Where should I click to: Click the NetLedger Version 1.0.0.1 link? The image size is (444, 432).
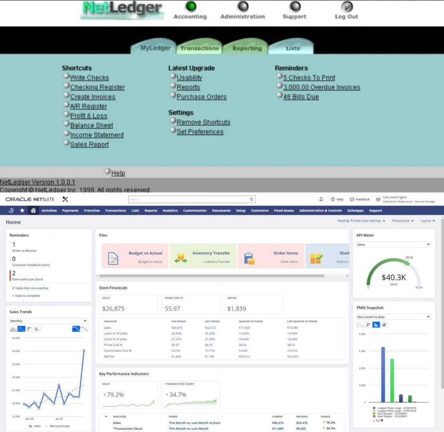37,182
